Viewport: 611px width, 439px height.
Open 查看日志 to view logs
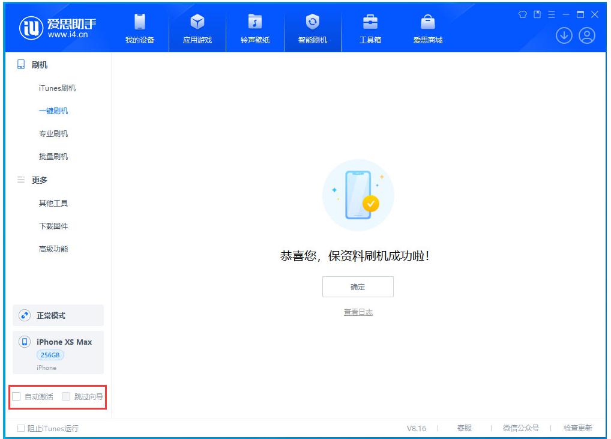(x=358, y=312)
